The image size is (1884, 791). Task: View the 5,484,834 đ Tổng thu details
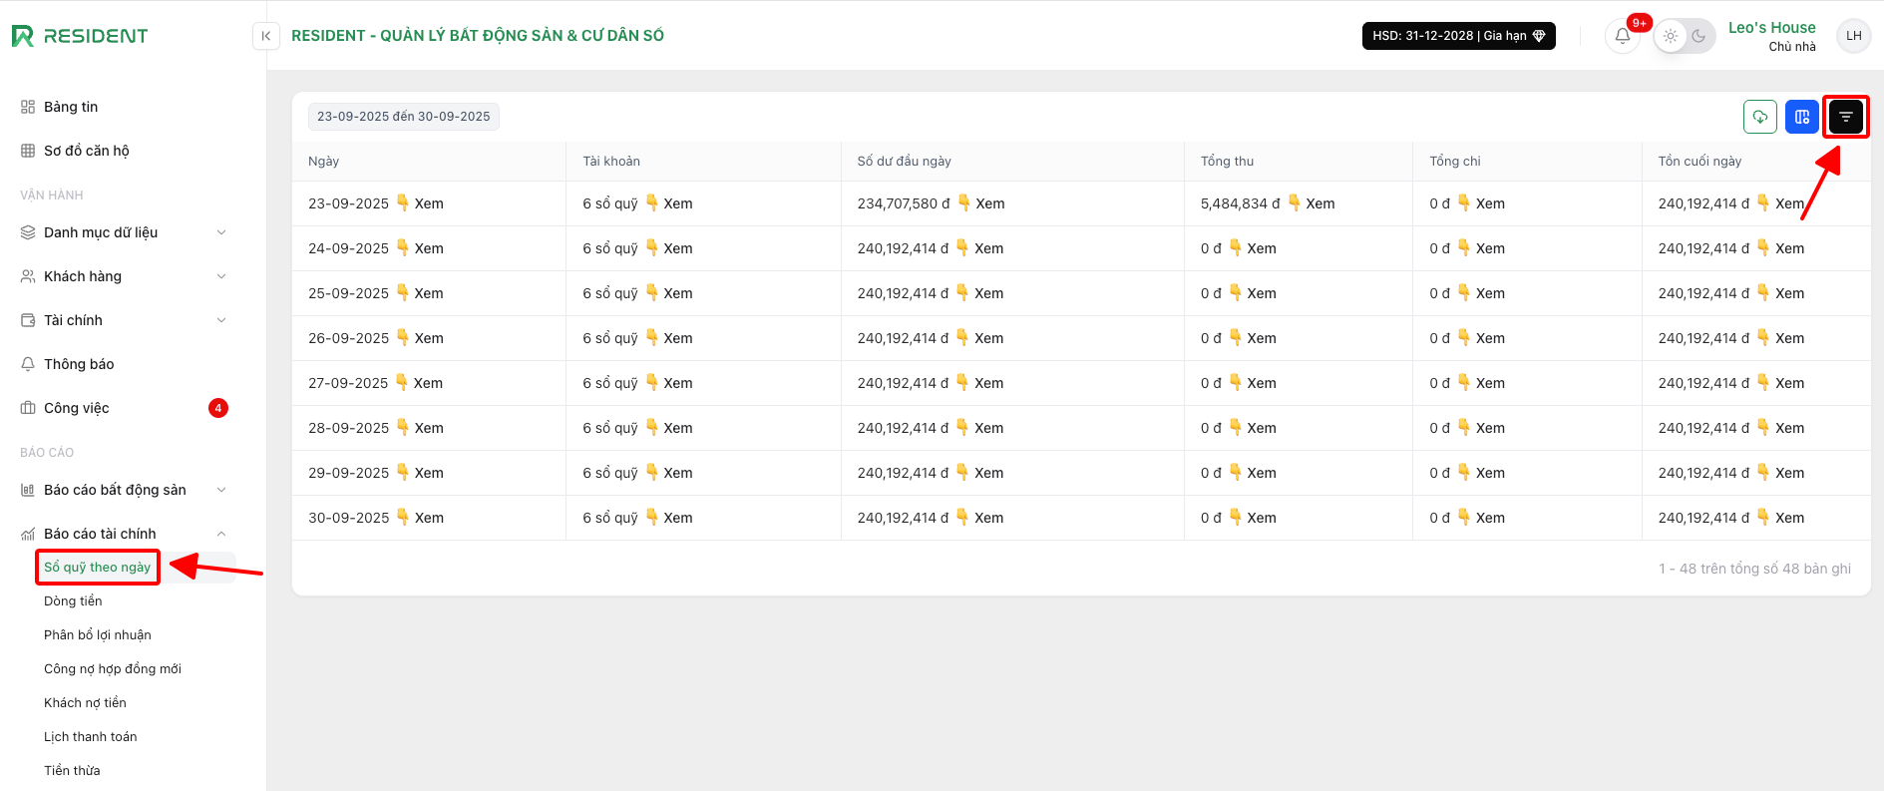pyautogui.click(x=1319, y=203)
